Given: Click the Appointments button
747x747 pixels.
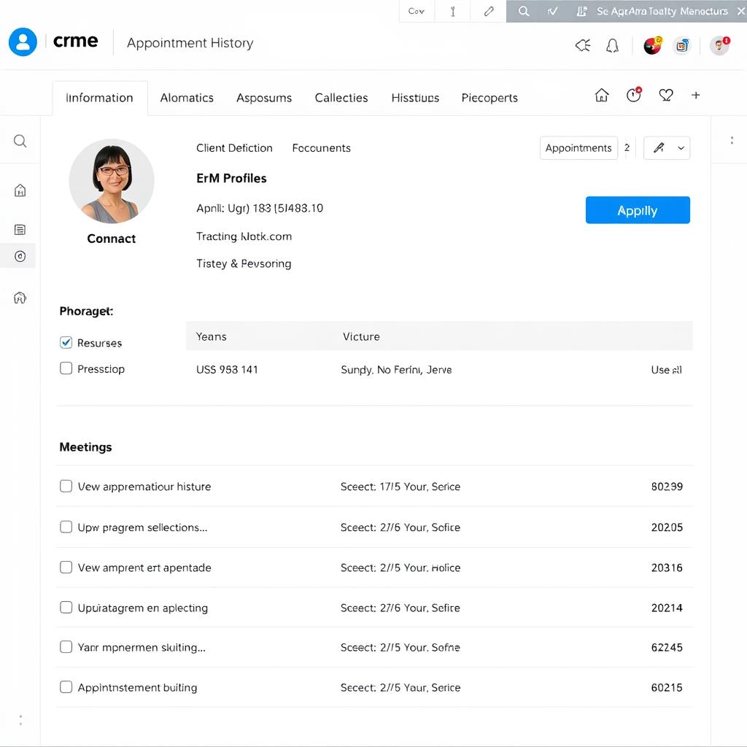Looking at the screenshot, I should click(x=578, y=148).
